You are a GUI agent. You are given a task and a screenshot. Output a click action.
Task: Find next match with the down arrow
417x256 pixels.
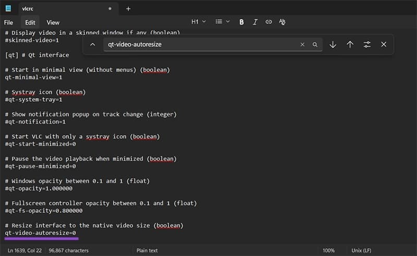[x=333, y=45]
